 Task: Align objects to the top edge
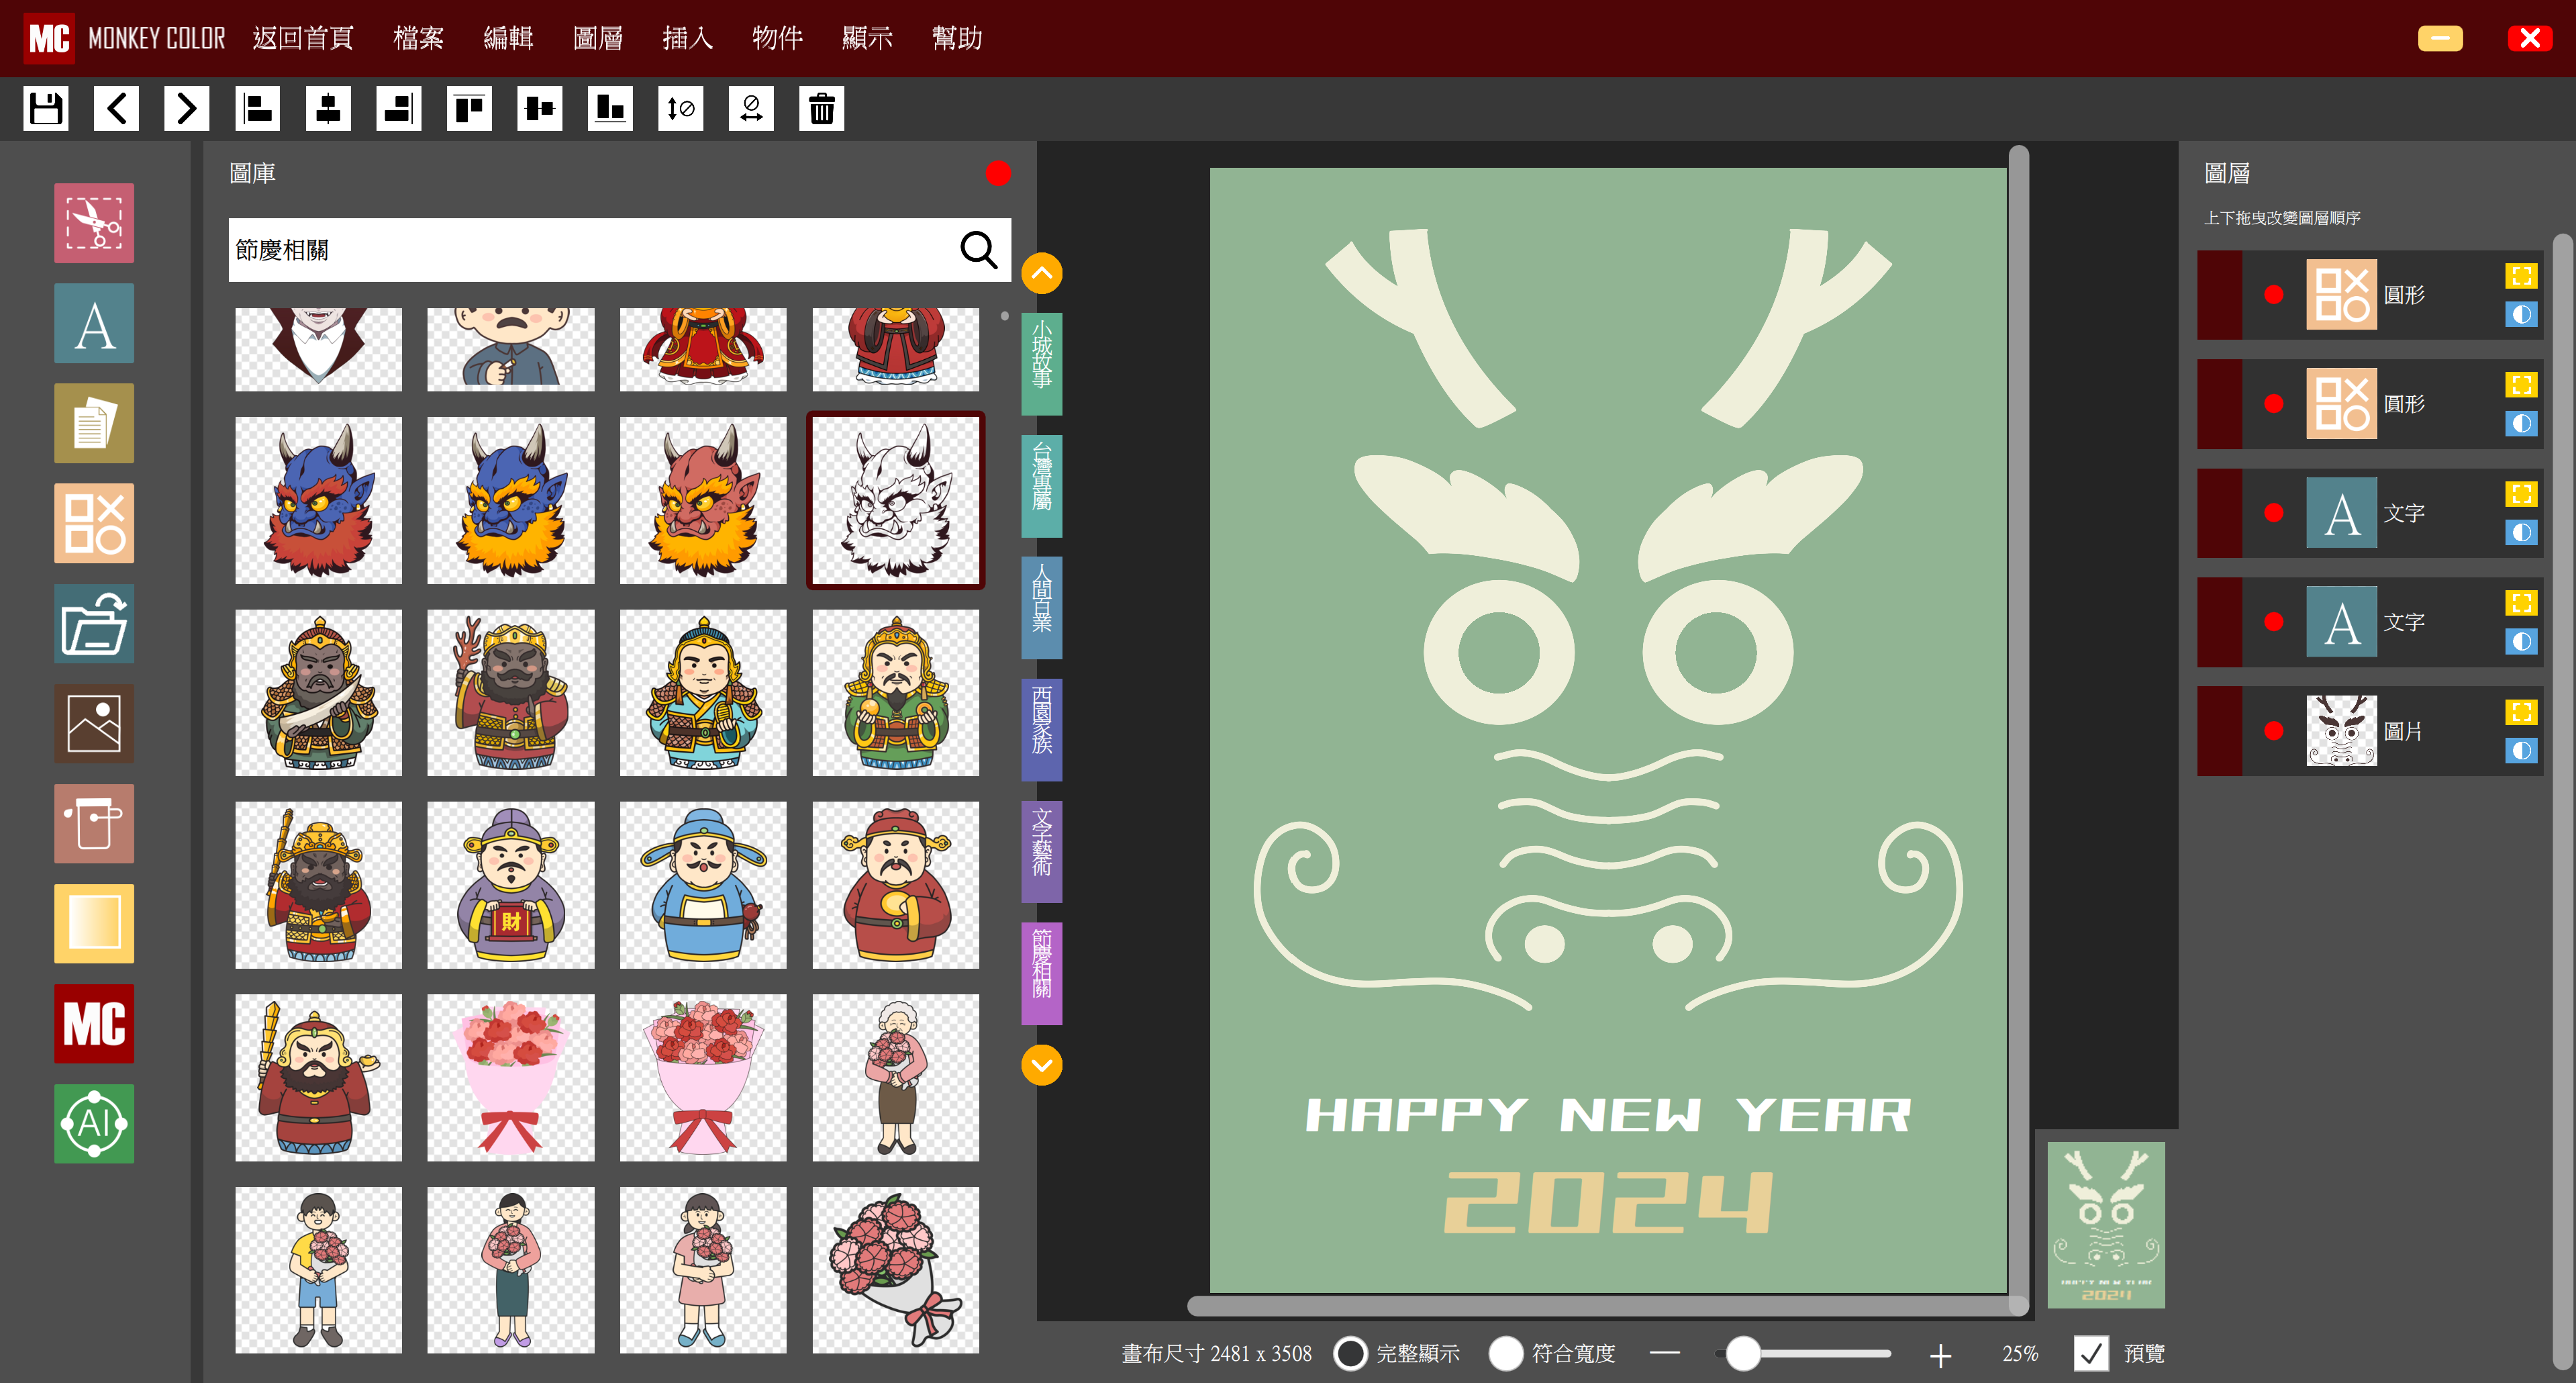469,108
